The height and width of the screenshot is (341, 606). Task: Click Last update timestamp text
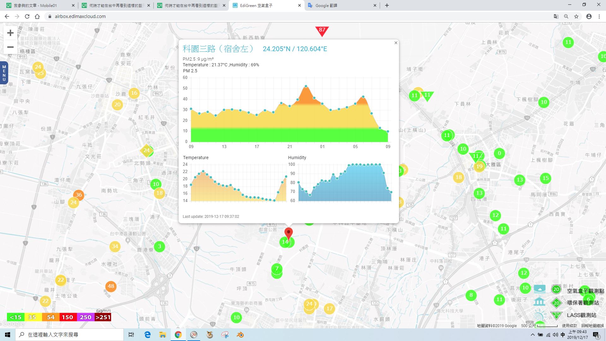[211, 217]
